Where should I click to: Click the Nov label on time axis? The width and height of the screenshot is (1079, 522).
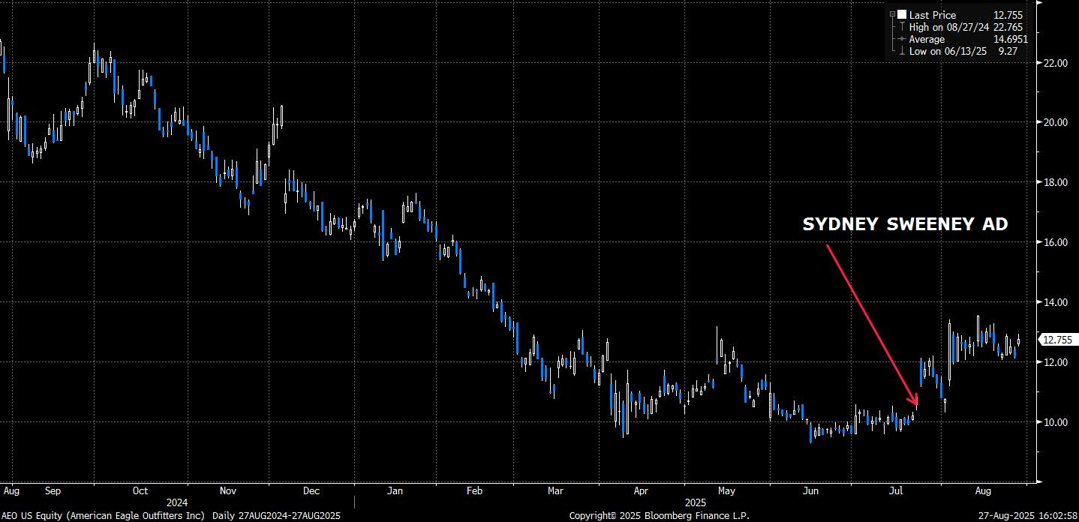coord(229,492)
